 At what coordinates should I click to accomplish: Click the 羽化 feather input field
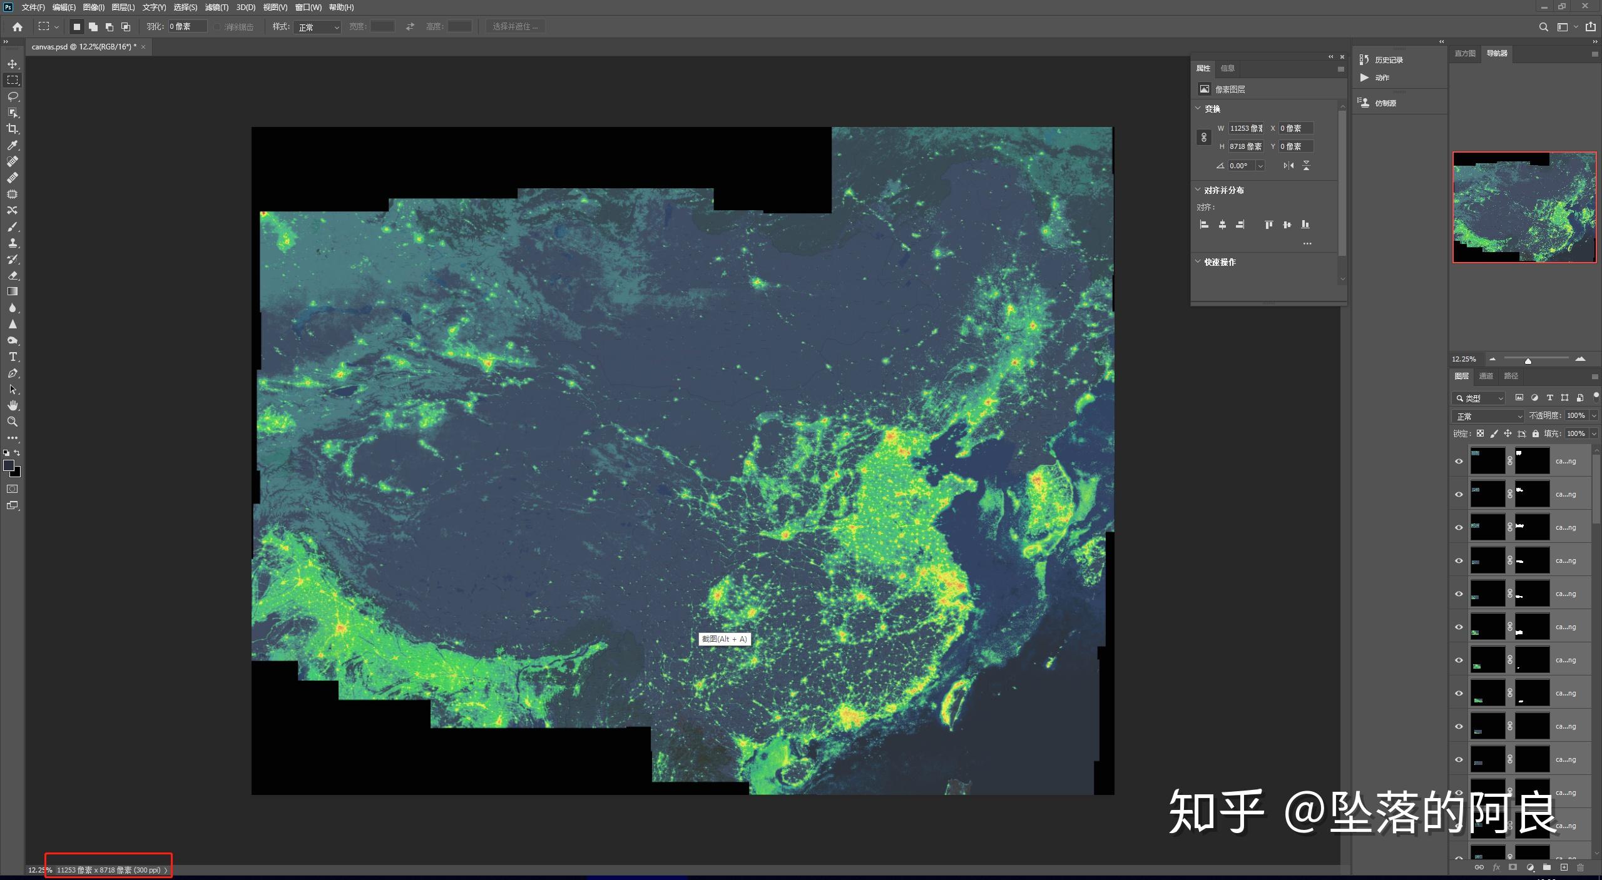click(x=187, y=26)
